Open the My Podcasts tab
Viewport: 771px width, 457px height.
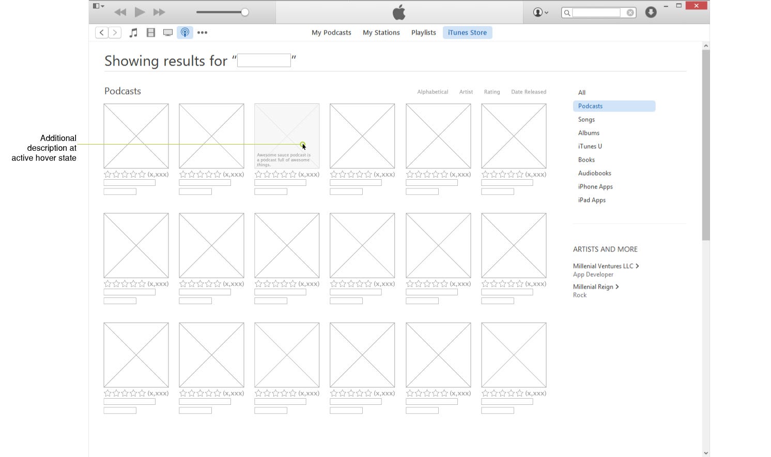point(331,33)
